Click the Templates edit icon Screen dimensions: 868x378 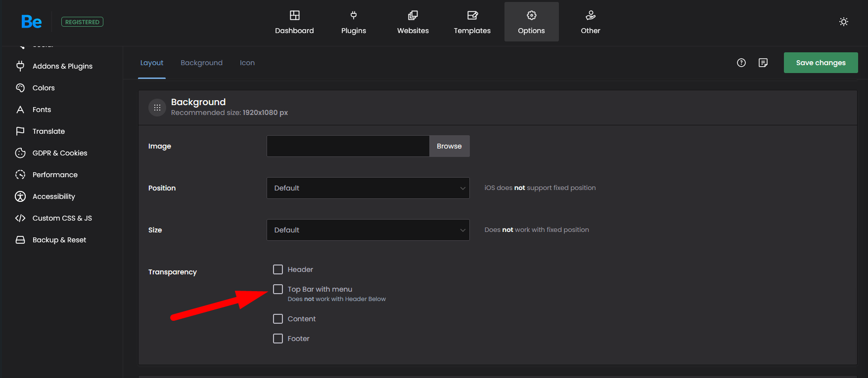473,15
